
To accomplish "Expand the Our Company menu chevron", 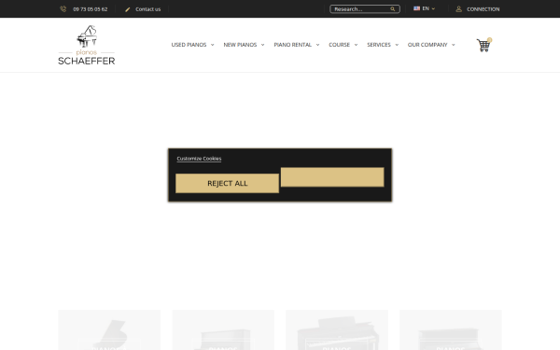I will pyautogui.click(x=454, y=45).
